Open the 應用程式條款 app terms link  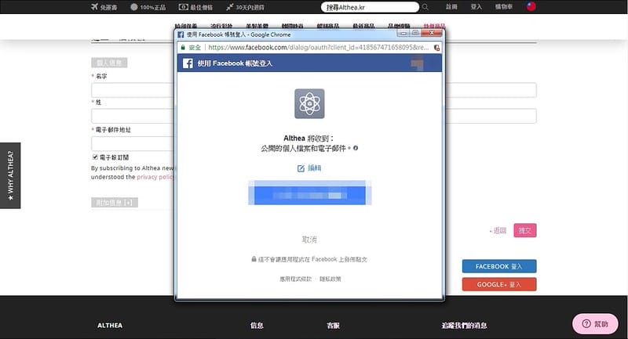click(296, 279)
